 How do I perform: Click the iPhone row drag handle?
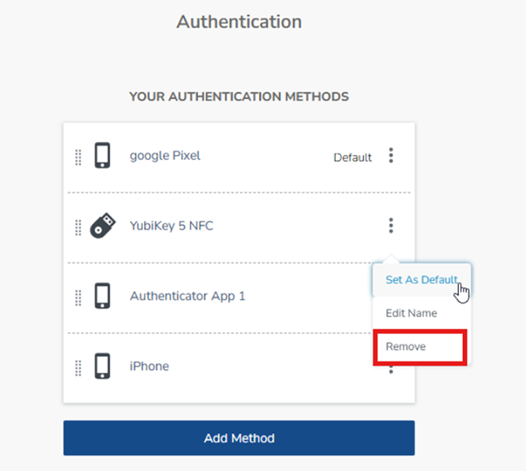(78, 367)
